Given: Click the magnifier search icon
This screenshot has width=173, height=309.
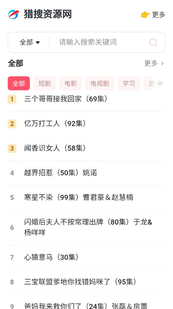Looking at the screenshot, I should coord(153,42).
